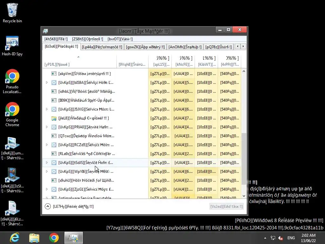Click the scrollbar up arrow

point(244,71)
